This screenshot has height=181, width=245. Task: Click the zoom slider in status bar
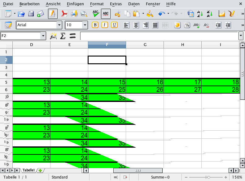pos(209,177)
